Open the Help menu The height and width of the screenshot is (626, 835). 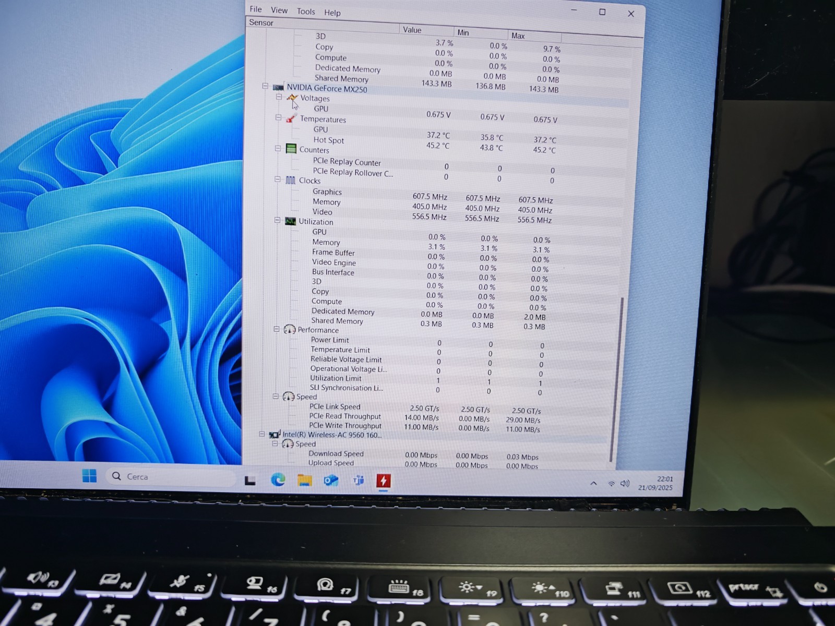click(332, 13)
